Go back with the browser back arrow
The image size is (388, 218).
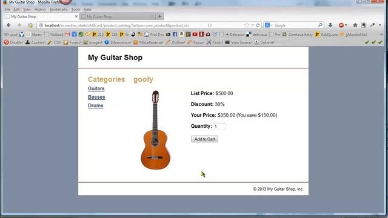[8, 25]
